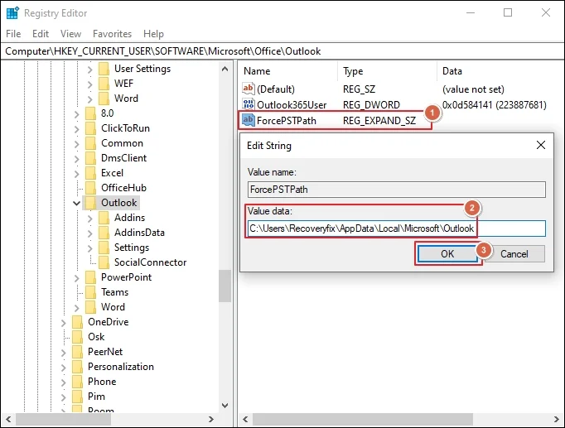Click the SocialConnector folder icon
Screen dimensions: 565x428
click(x=104, y=262)
